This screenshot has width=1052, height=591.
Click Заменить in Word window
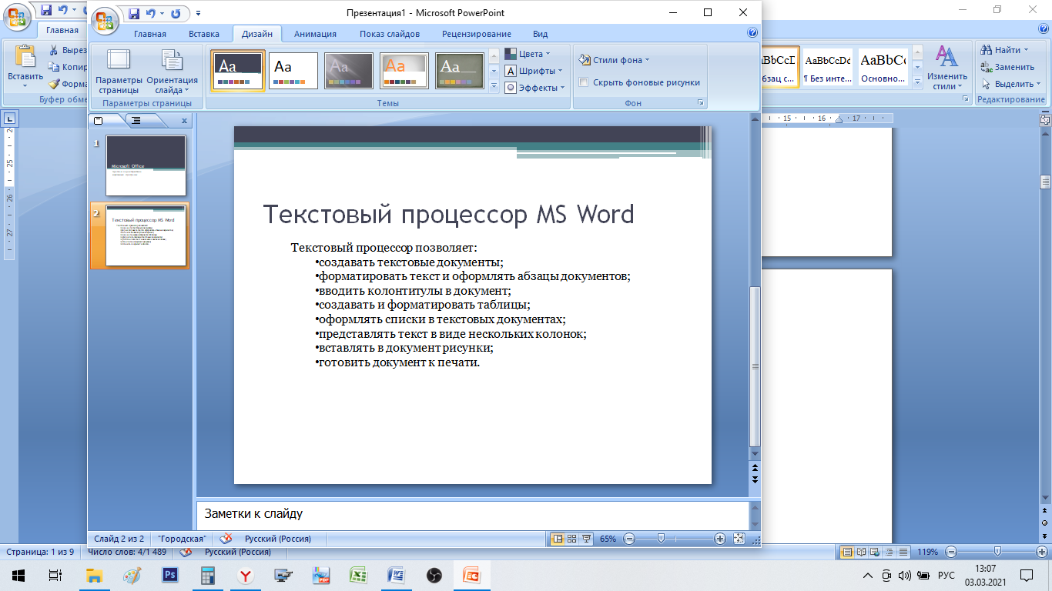click(1008, 67)
